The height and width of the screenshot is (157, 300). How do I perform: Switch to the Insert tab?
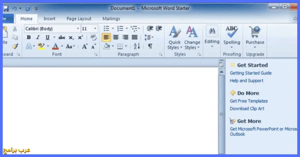[49, 19]
